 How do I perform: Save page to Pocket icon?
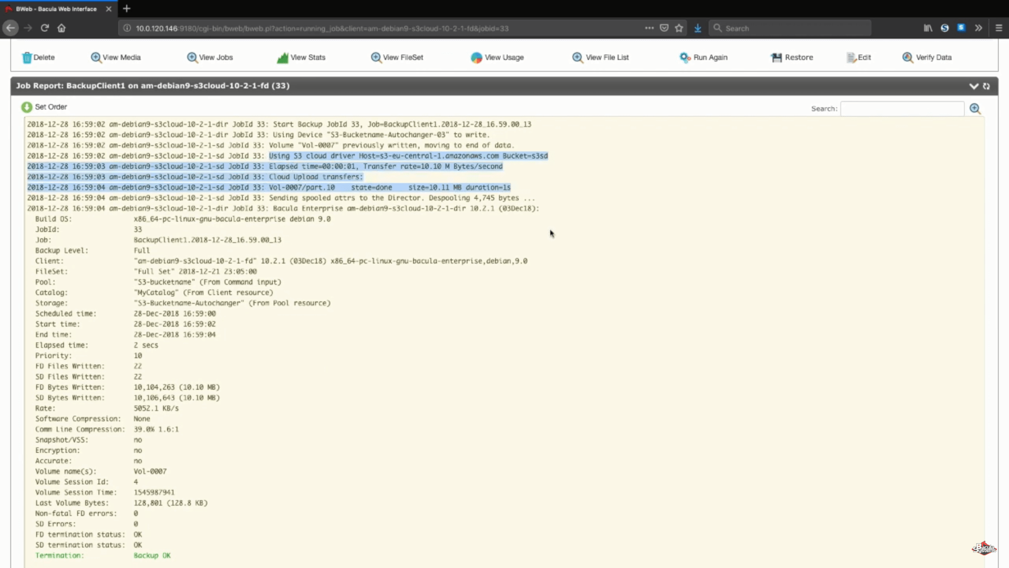pos(664,28)
